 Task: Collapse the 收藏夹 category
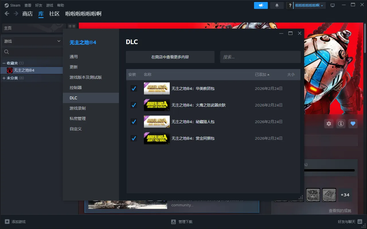(x=4, y=63)
